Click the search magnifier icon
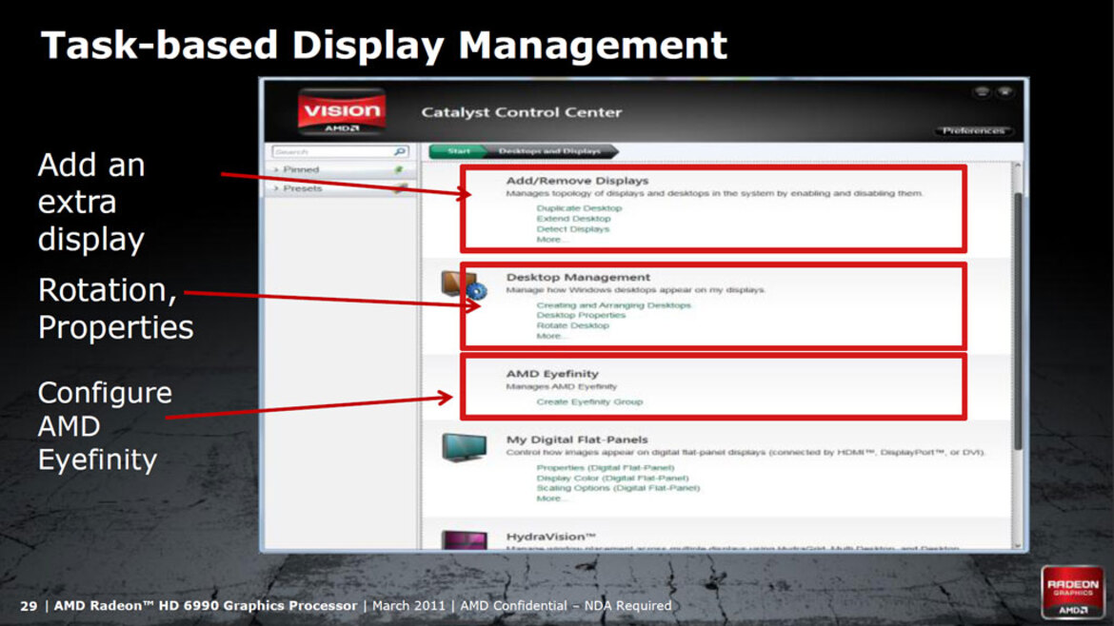Viewport: 1114px width, 626px height. pos(400,152)
